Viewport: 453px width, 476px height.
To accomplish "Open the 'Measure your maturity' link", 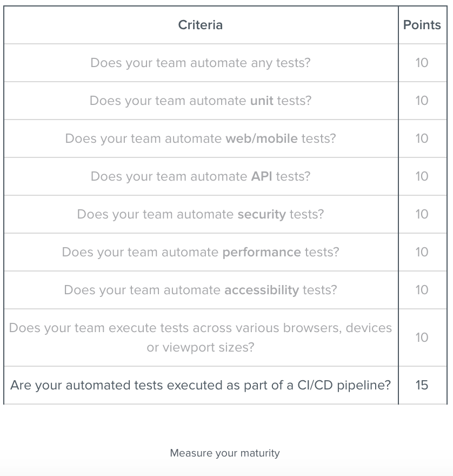I will (x=225, y=453).
